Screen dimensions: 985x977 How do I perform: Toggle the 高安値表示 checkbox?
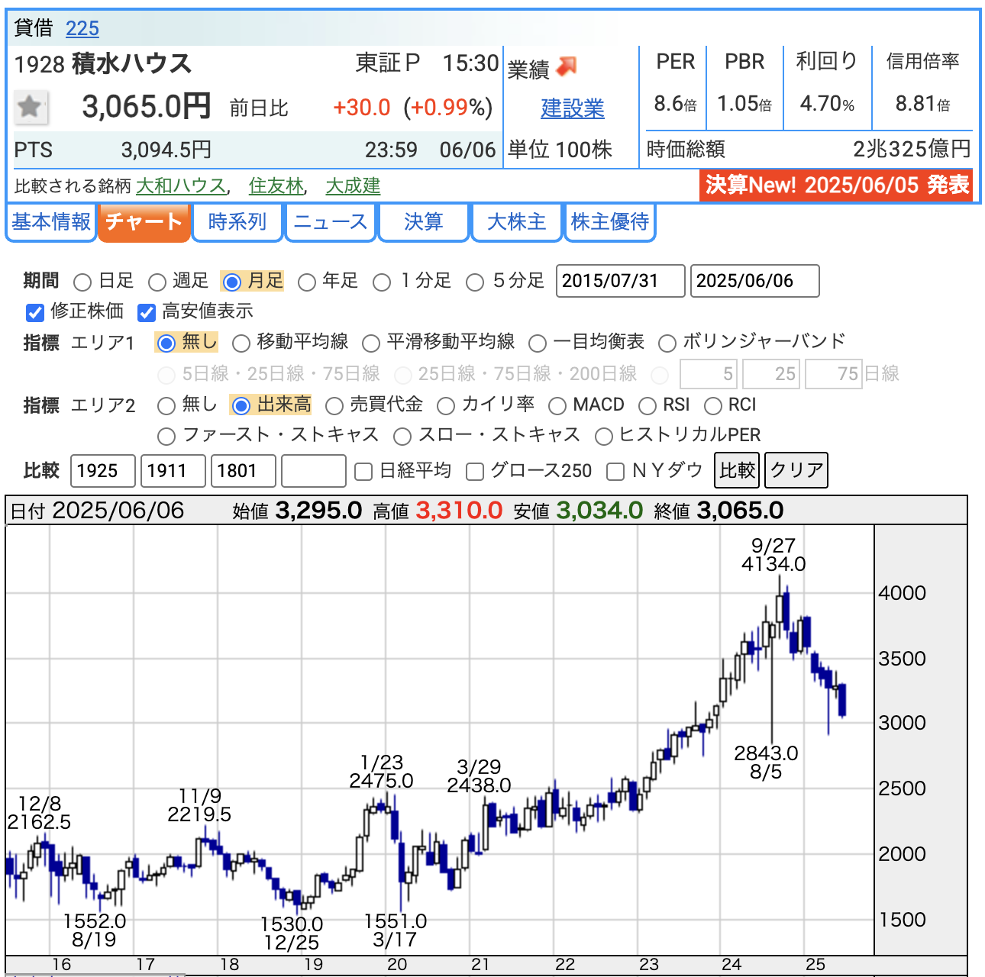pos(147,312)
